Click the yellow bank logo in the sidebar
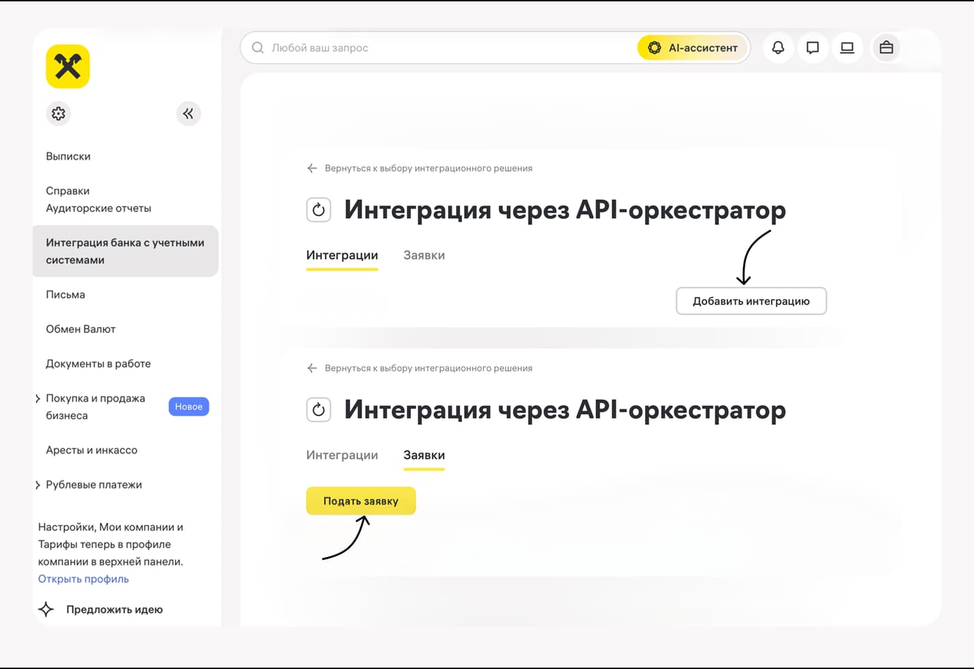The width and height of the screenshot is (974, 669). pos(68,66)
